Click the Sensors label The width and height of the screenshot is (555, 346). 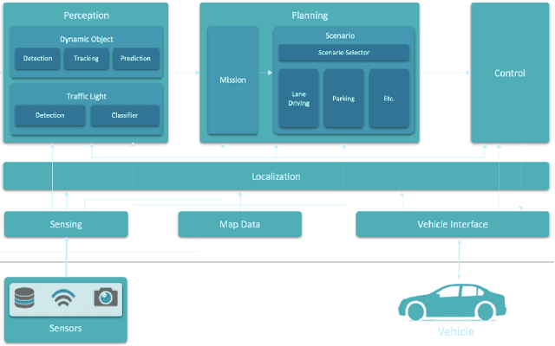click(x=66, y=329)
